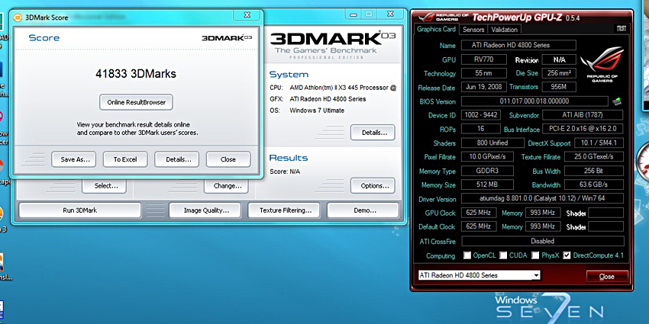Click the 41833 3DMarks score text
649x324 pixels.
coord(136,73)
